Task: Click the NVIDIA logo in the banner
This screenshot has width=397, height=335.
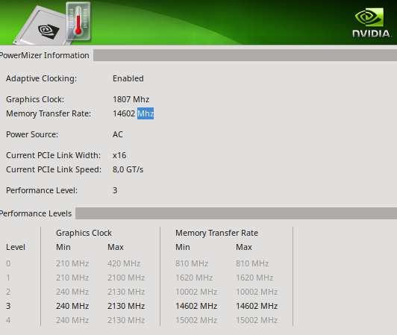Action: pos(371,23)
